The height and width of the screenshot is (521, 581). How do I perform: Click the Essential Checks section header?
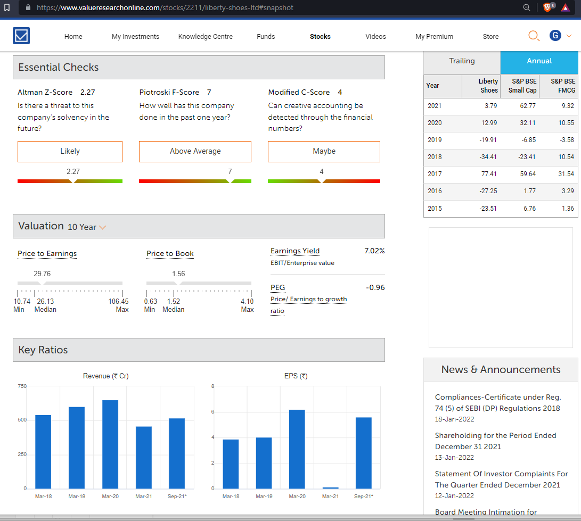pos(199,68)
